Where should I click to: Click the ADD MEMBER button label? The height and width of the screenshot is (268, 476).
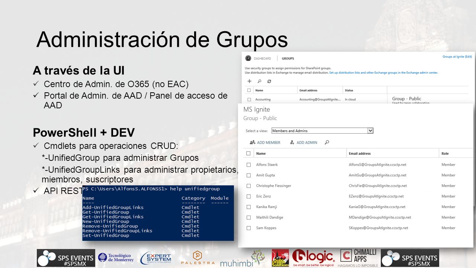point(268,143)
